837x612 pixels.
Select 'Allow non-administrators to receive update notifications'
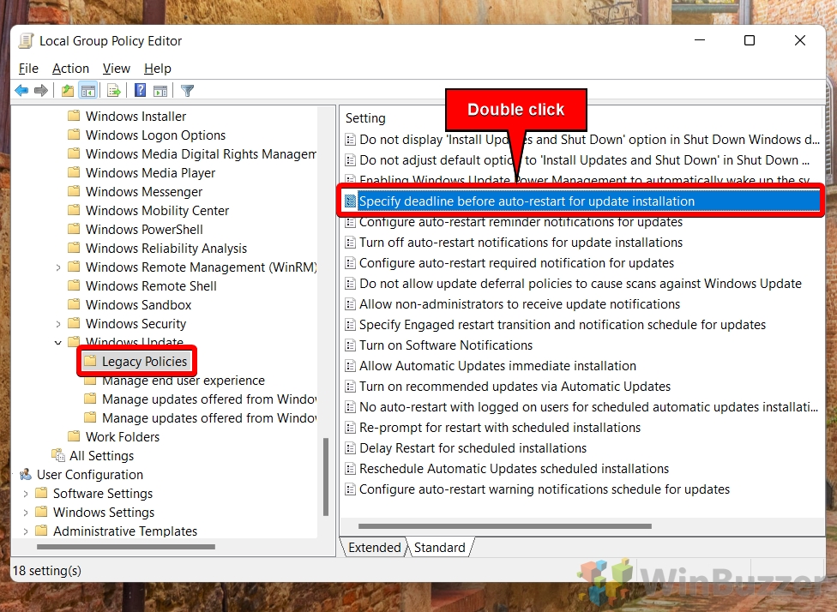pos(520,304)
